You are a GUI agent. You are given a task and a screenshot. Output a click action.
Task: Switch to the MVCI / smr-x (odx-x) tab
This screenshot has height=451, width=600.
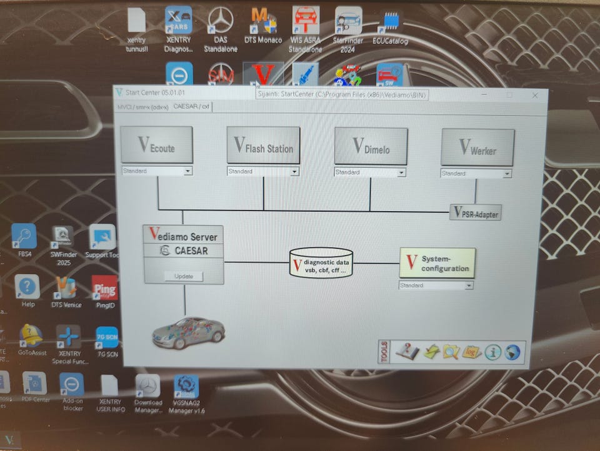click(x=142, y=107)
